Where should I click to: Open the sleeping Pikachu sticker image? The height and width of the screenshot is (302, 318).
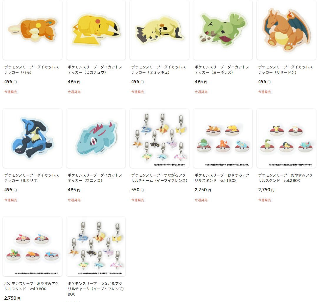pos(96,30)
